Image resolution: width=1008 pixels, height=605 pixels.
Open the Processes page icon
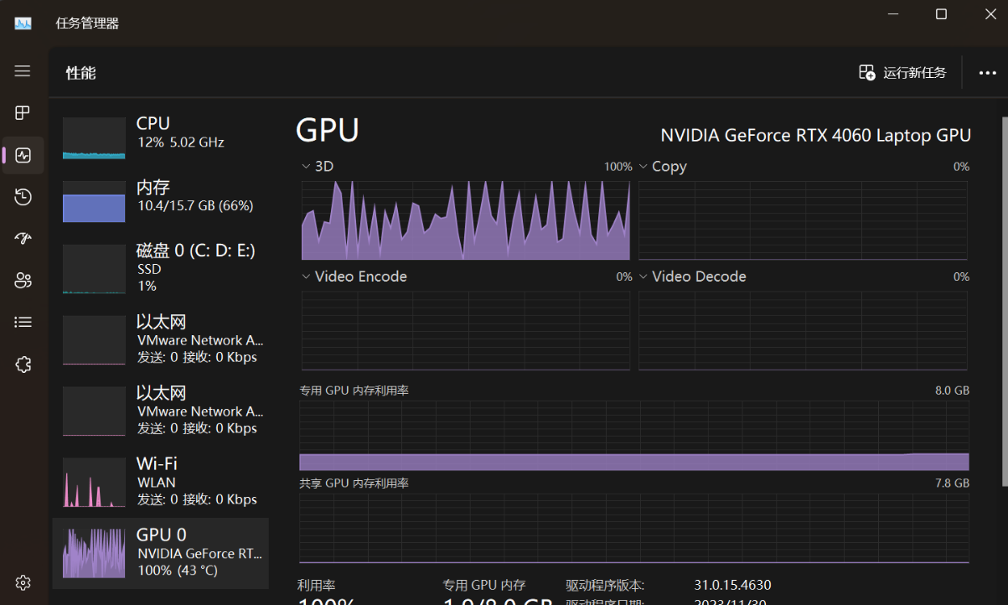[23, 112]
